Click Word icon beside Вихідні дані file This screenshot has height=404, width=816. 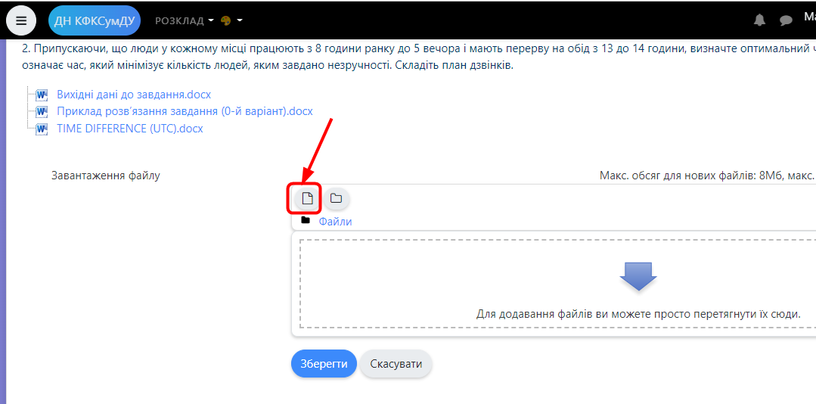point(42,95)
